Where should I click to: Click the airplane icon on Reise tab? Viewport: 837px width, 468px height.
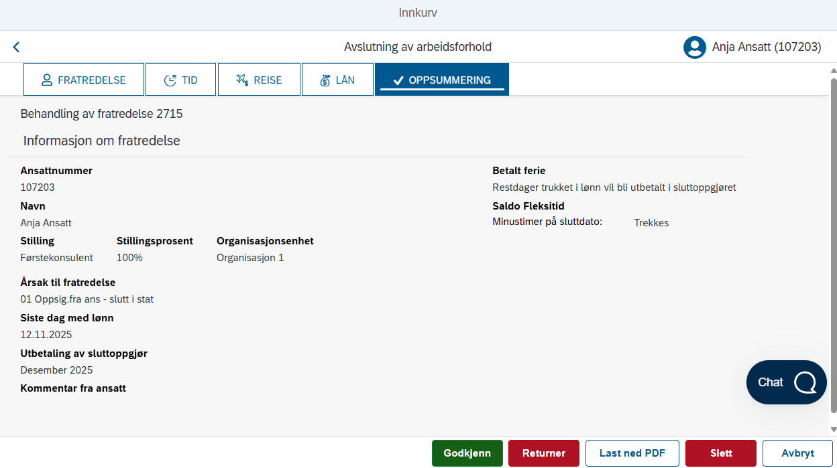point(242,80)
